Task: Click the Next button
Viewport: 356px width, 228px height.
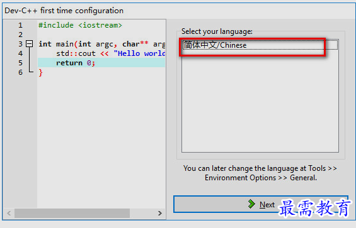Action: coord(261,204)
